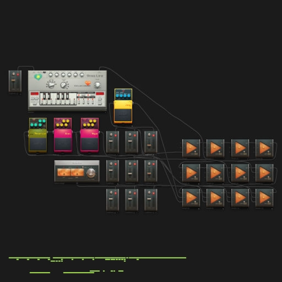Image resolution: width=282 pixels, height=282 pixels.
Task: Select the yellow stomp box pedal
Action: click(x=123, y=106)
